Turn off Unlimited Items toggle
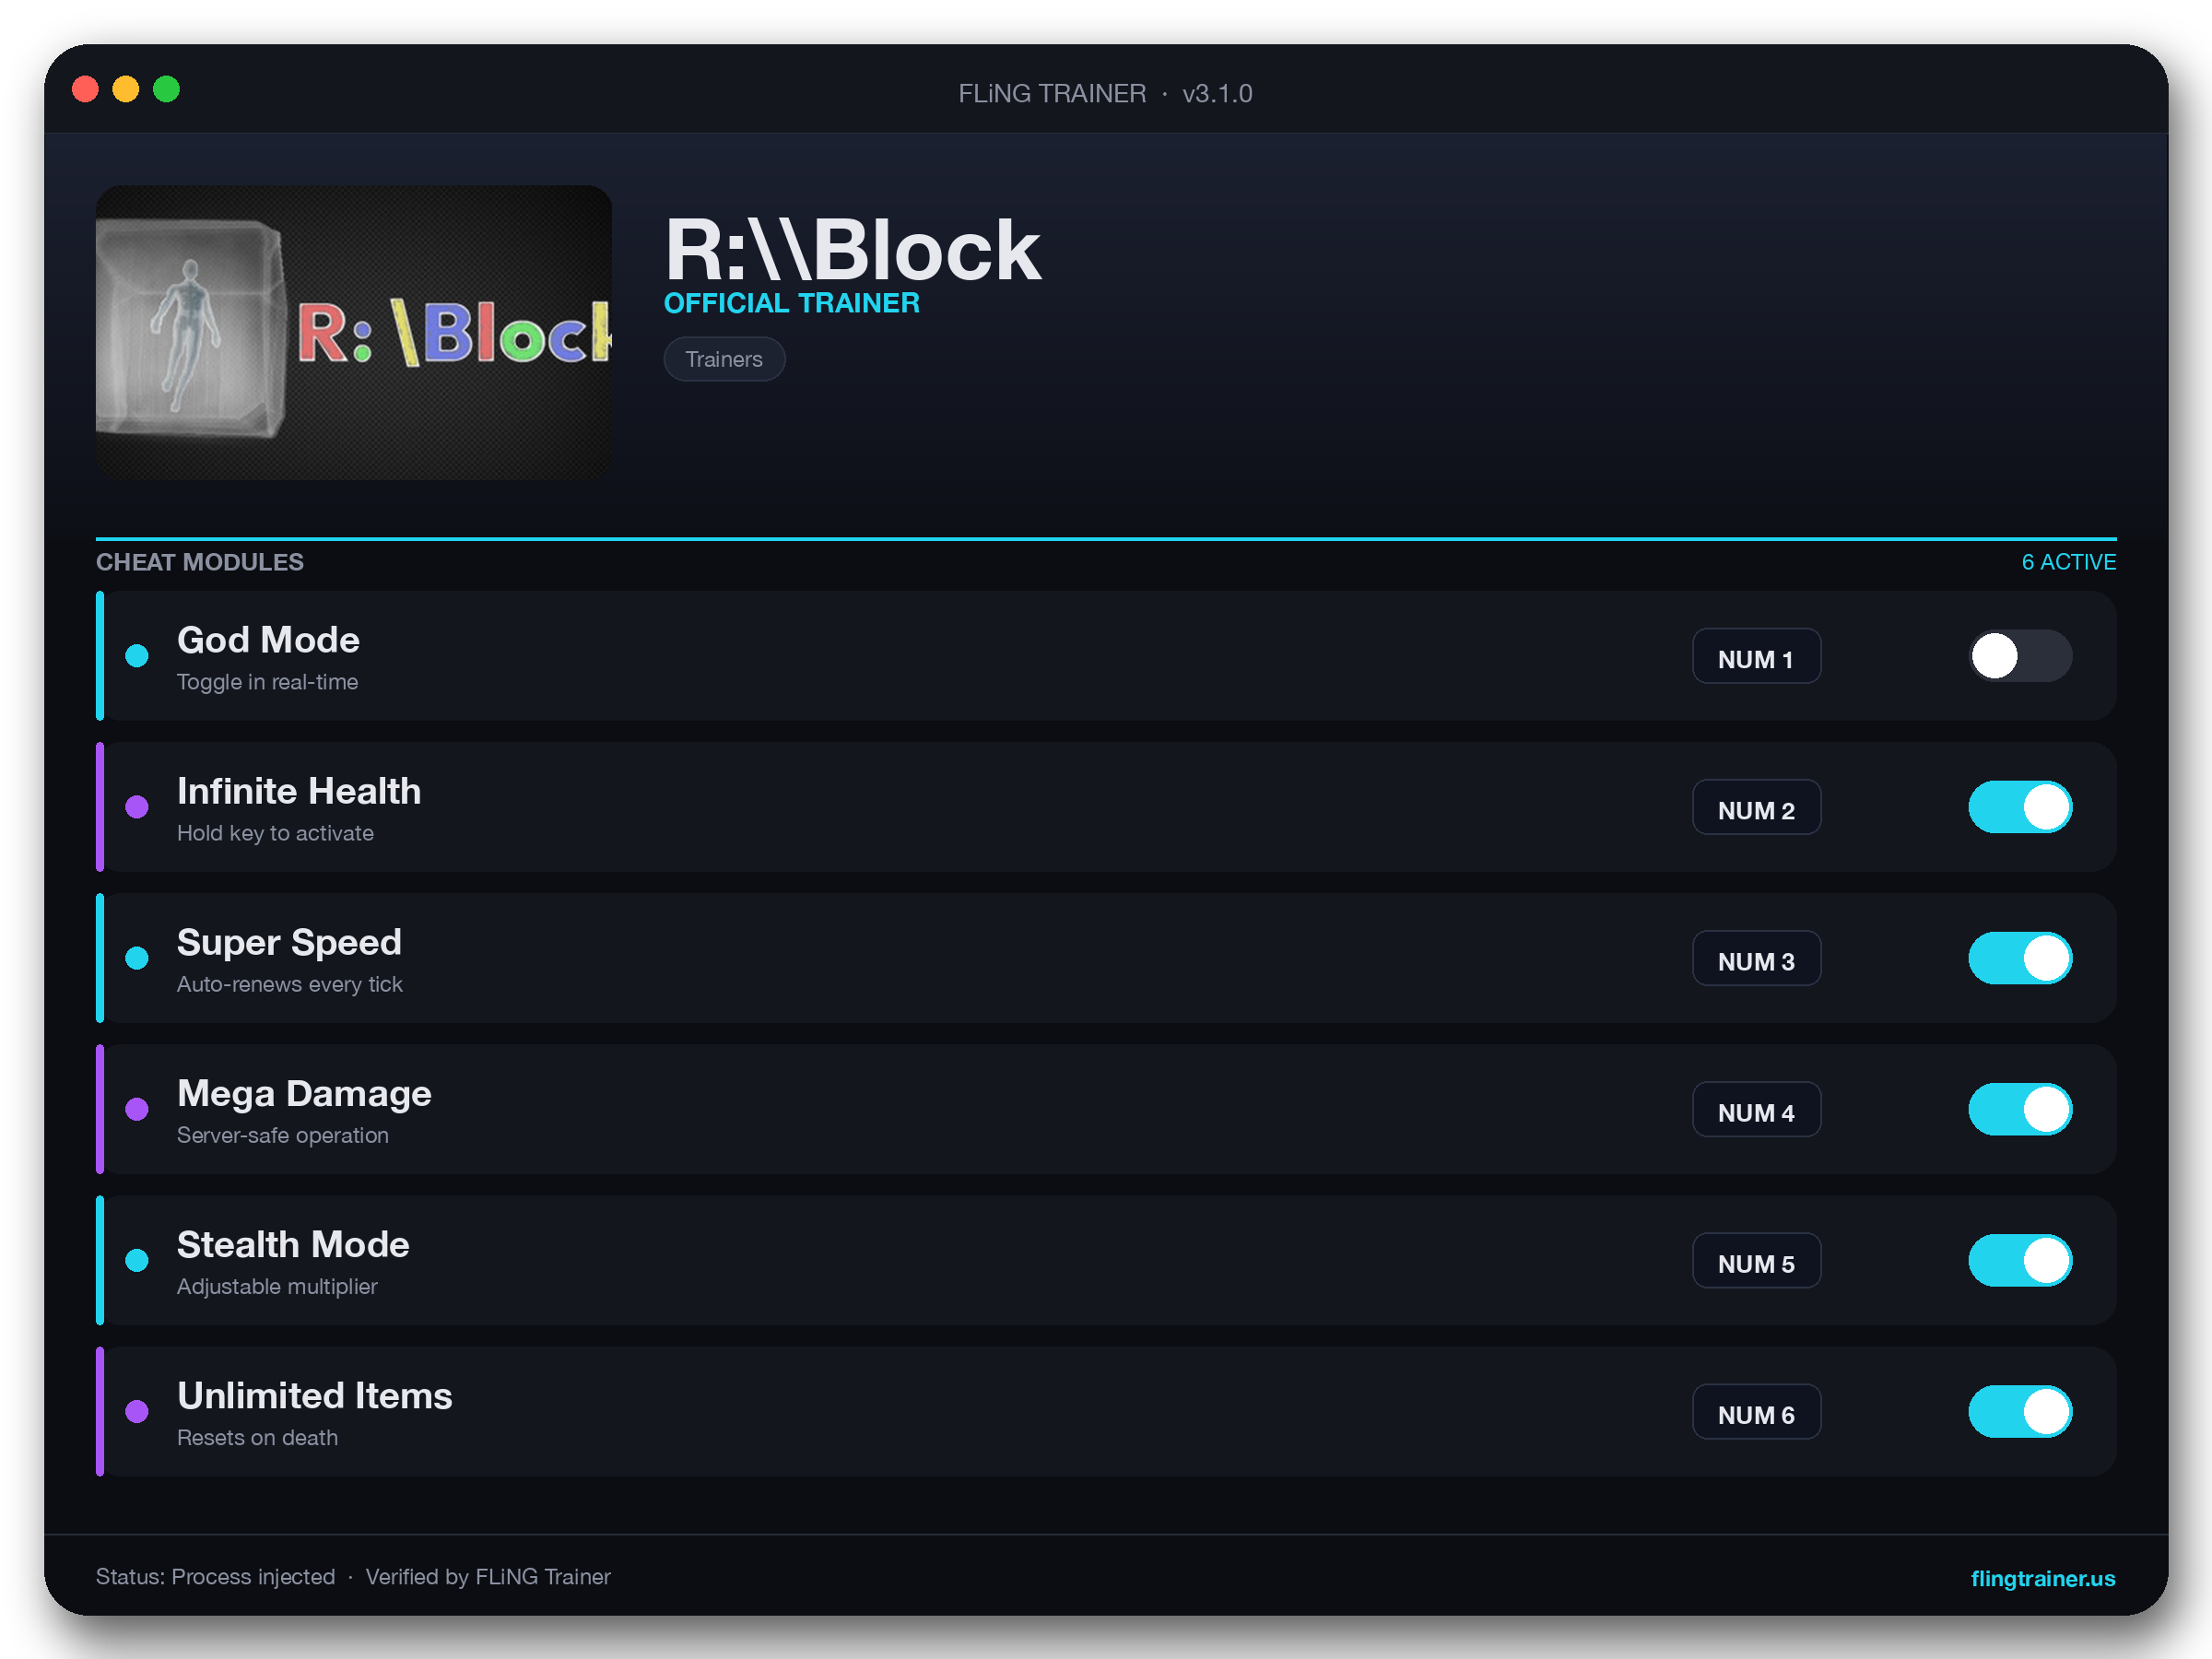2212x1659 pixels. click(x=2020, y=1411)
